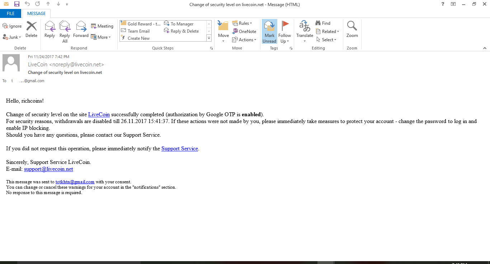Open the Junk dropdown menu
The image size is (490, 264).
pos(12,37)
